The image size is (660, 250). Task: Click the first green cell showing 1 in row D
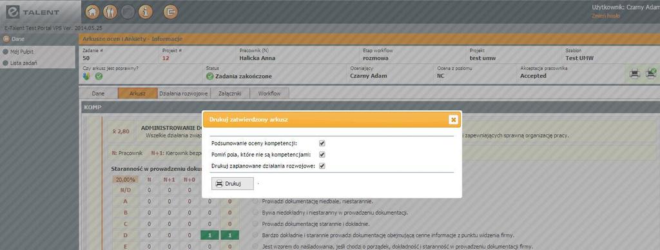(209, 235)
